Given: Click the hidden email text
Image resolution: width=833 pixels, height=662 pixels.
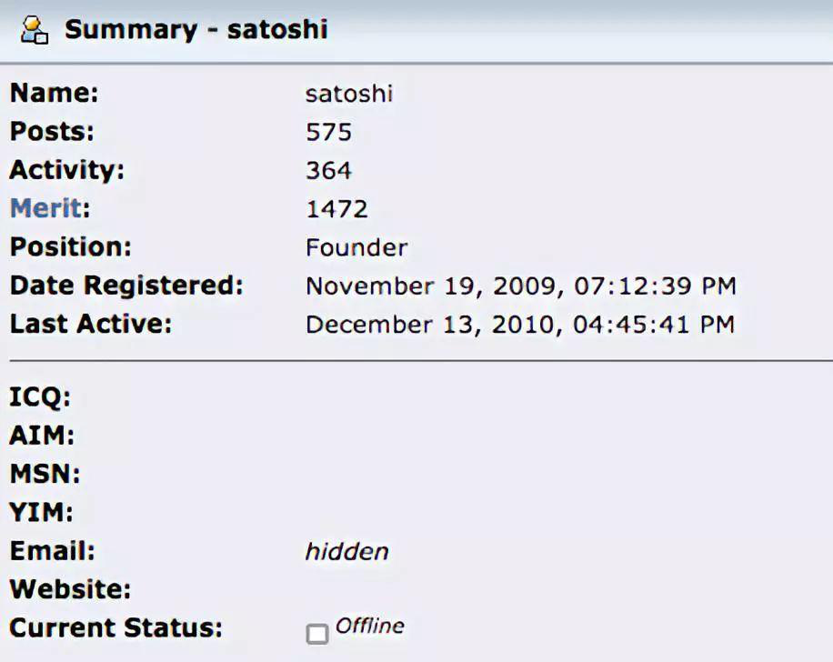Looking at the screenshot, I should [x=346, y=551].
